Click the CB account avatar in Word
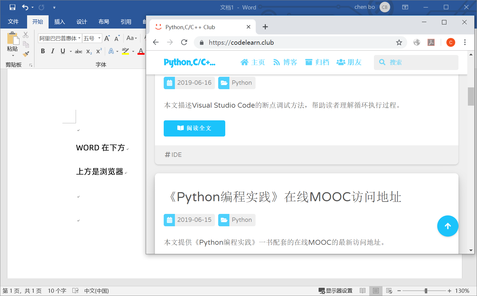The image size is (477, 296). coord(385,7)
